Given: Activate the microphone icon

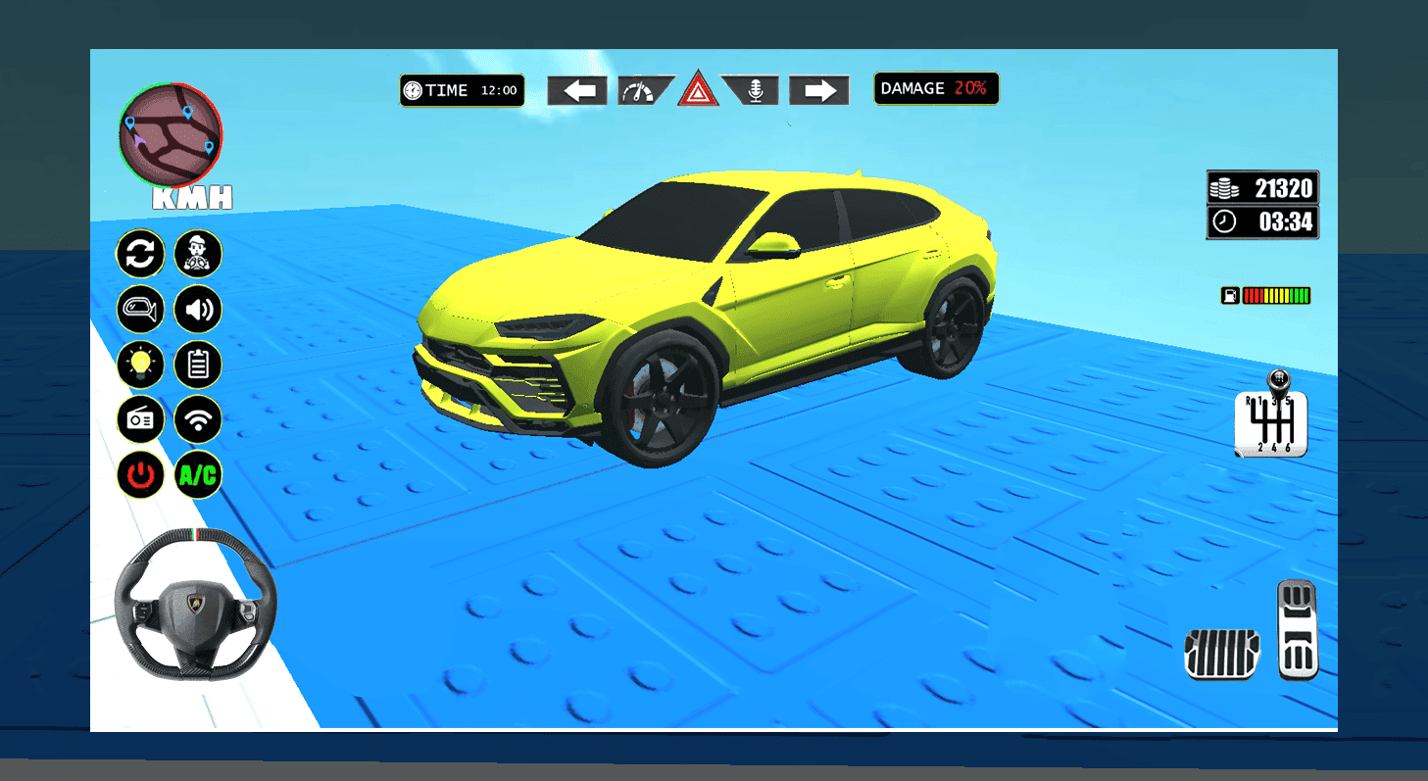Looking at the screenshot, I should click(755, 91).
